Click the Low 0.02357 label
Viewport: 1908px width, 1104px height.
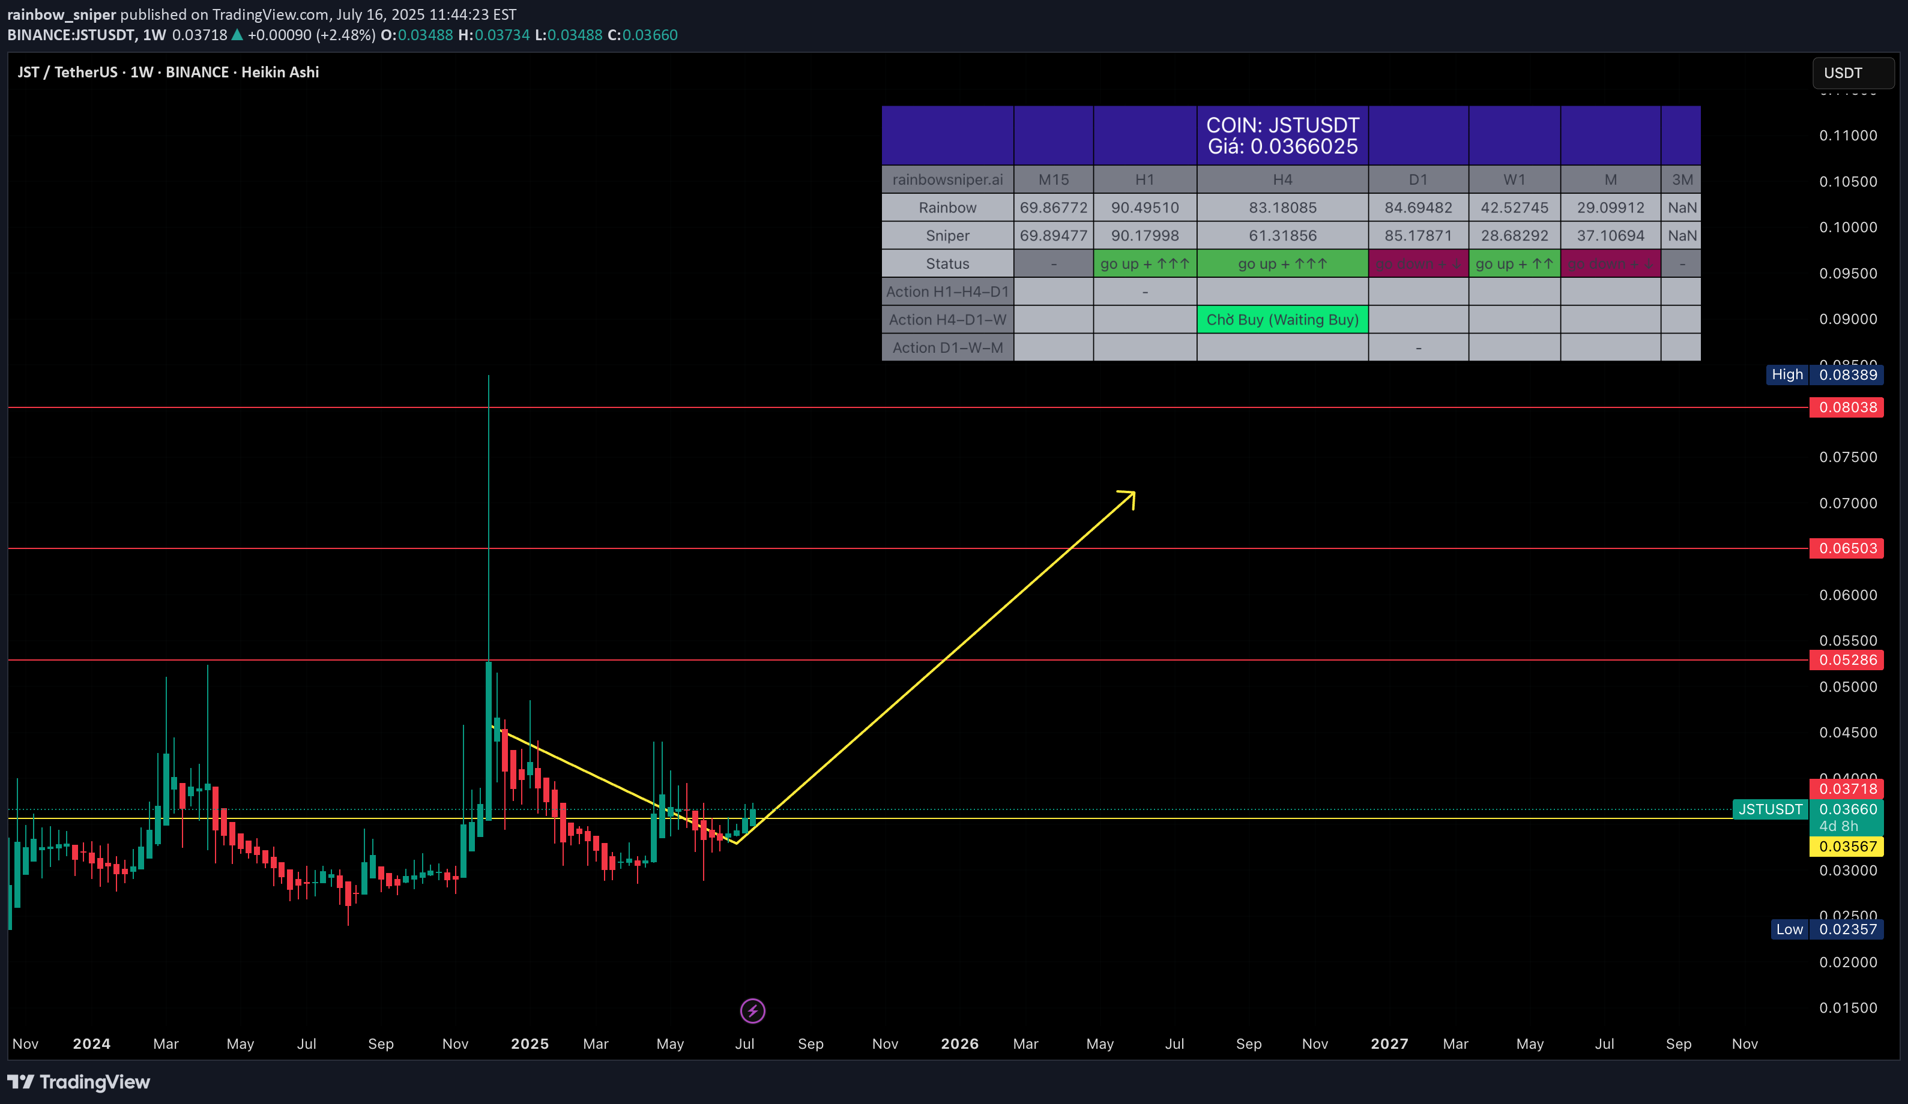pos(1827,929)
